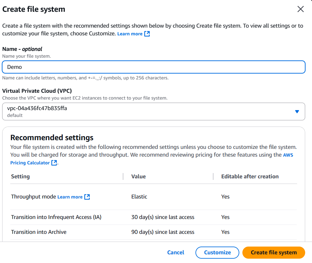The image size is (312, 263).
Task: Click external link icon beside Pricing Calculator
Action: [54, 163]
